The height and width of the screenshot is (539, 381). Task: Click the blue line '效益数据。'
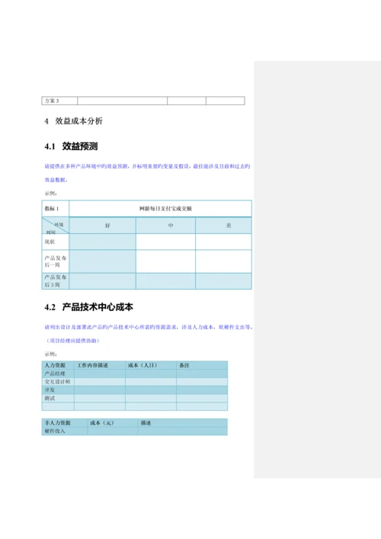[x=56, y=180]
